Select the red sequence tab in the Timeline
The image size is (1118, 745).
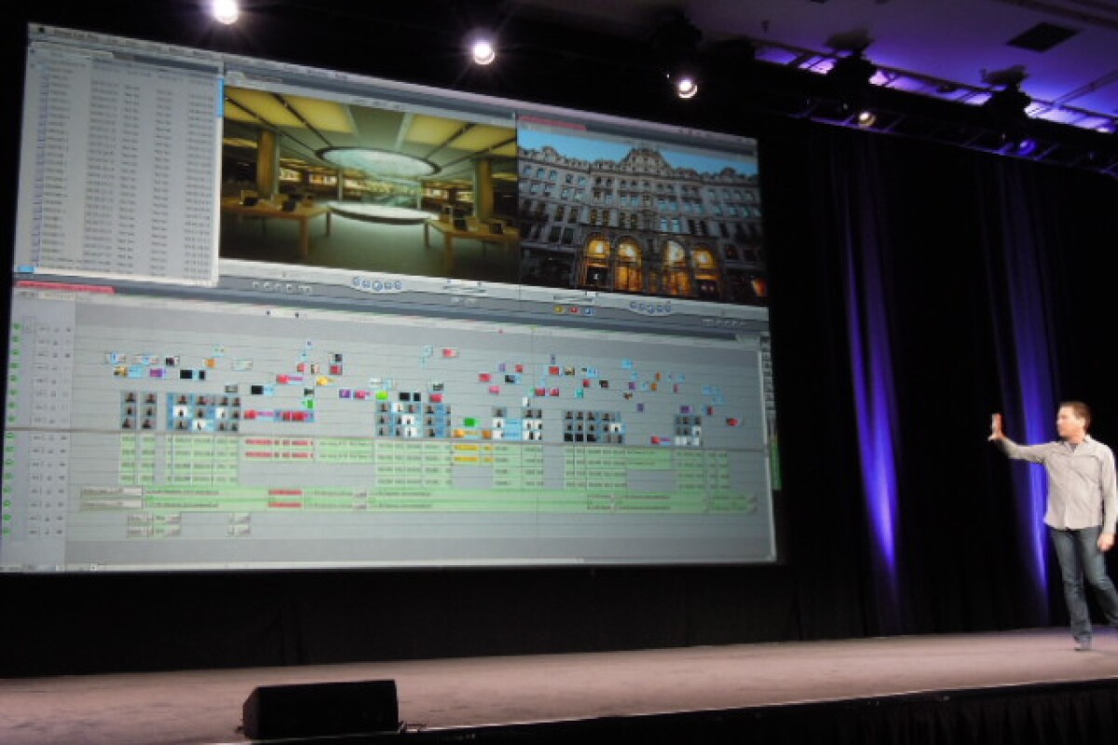pos(63,287)
